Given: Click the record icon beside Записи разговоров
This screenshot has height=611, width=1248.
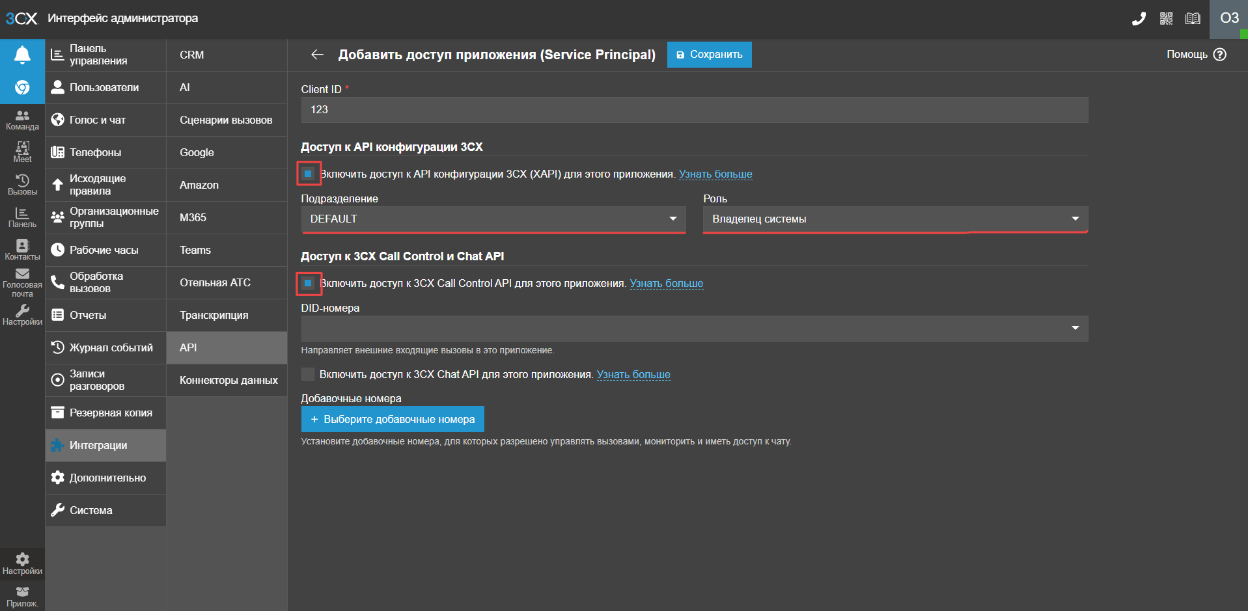Looking at the screenshot, I should click(58, 380).
